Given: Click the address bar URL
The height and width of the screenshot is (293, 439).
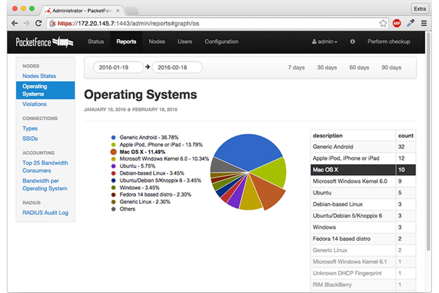Looking at the screenshot, I should pos(128,23).
